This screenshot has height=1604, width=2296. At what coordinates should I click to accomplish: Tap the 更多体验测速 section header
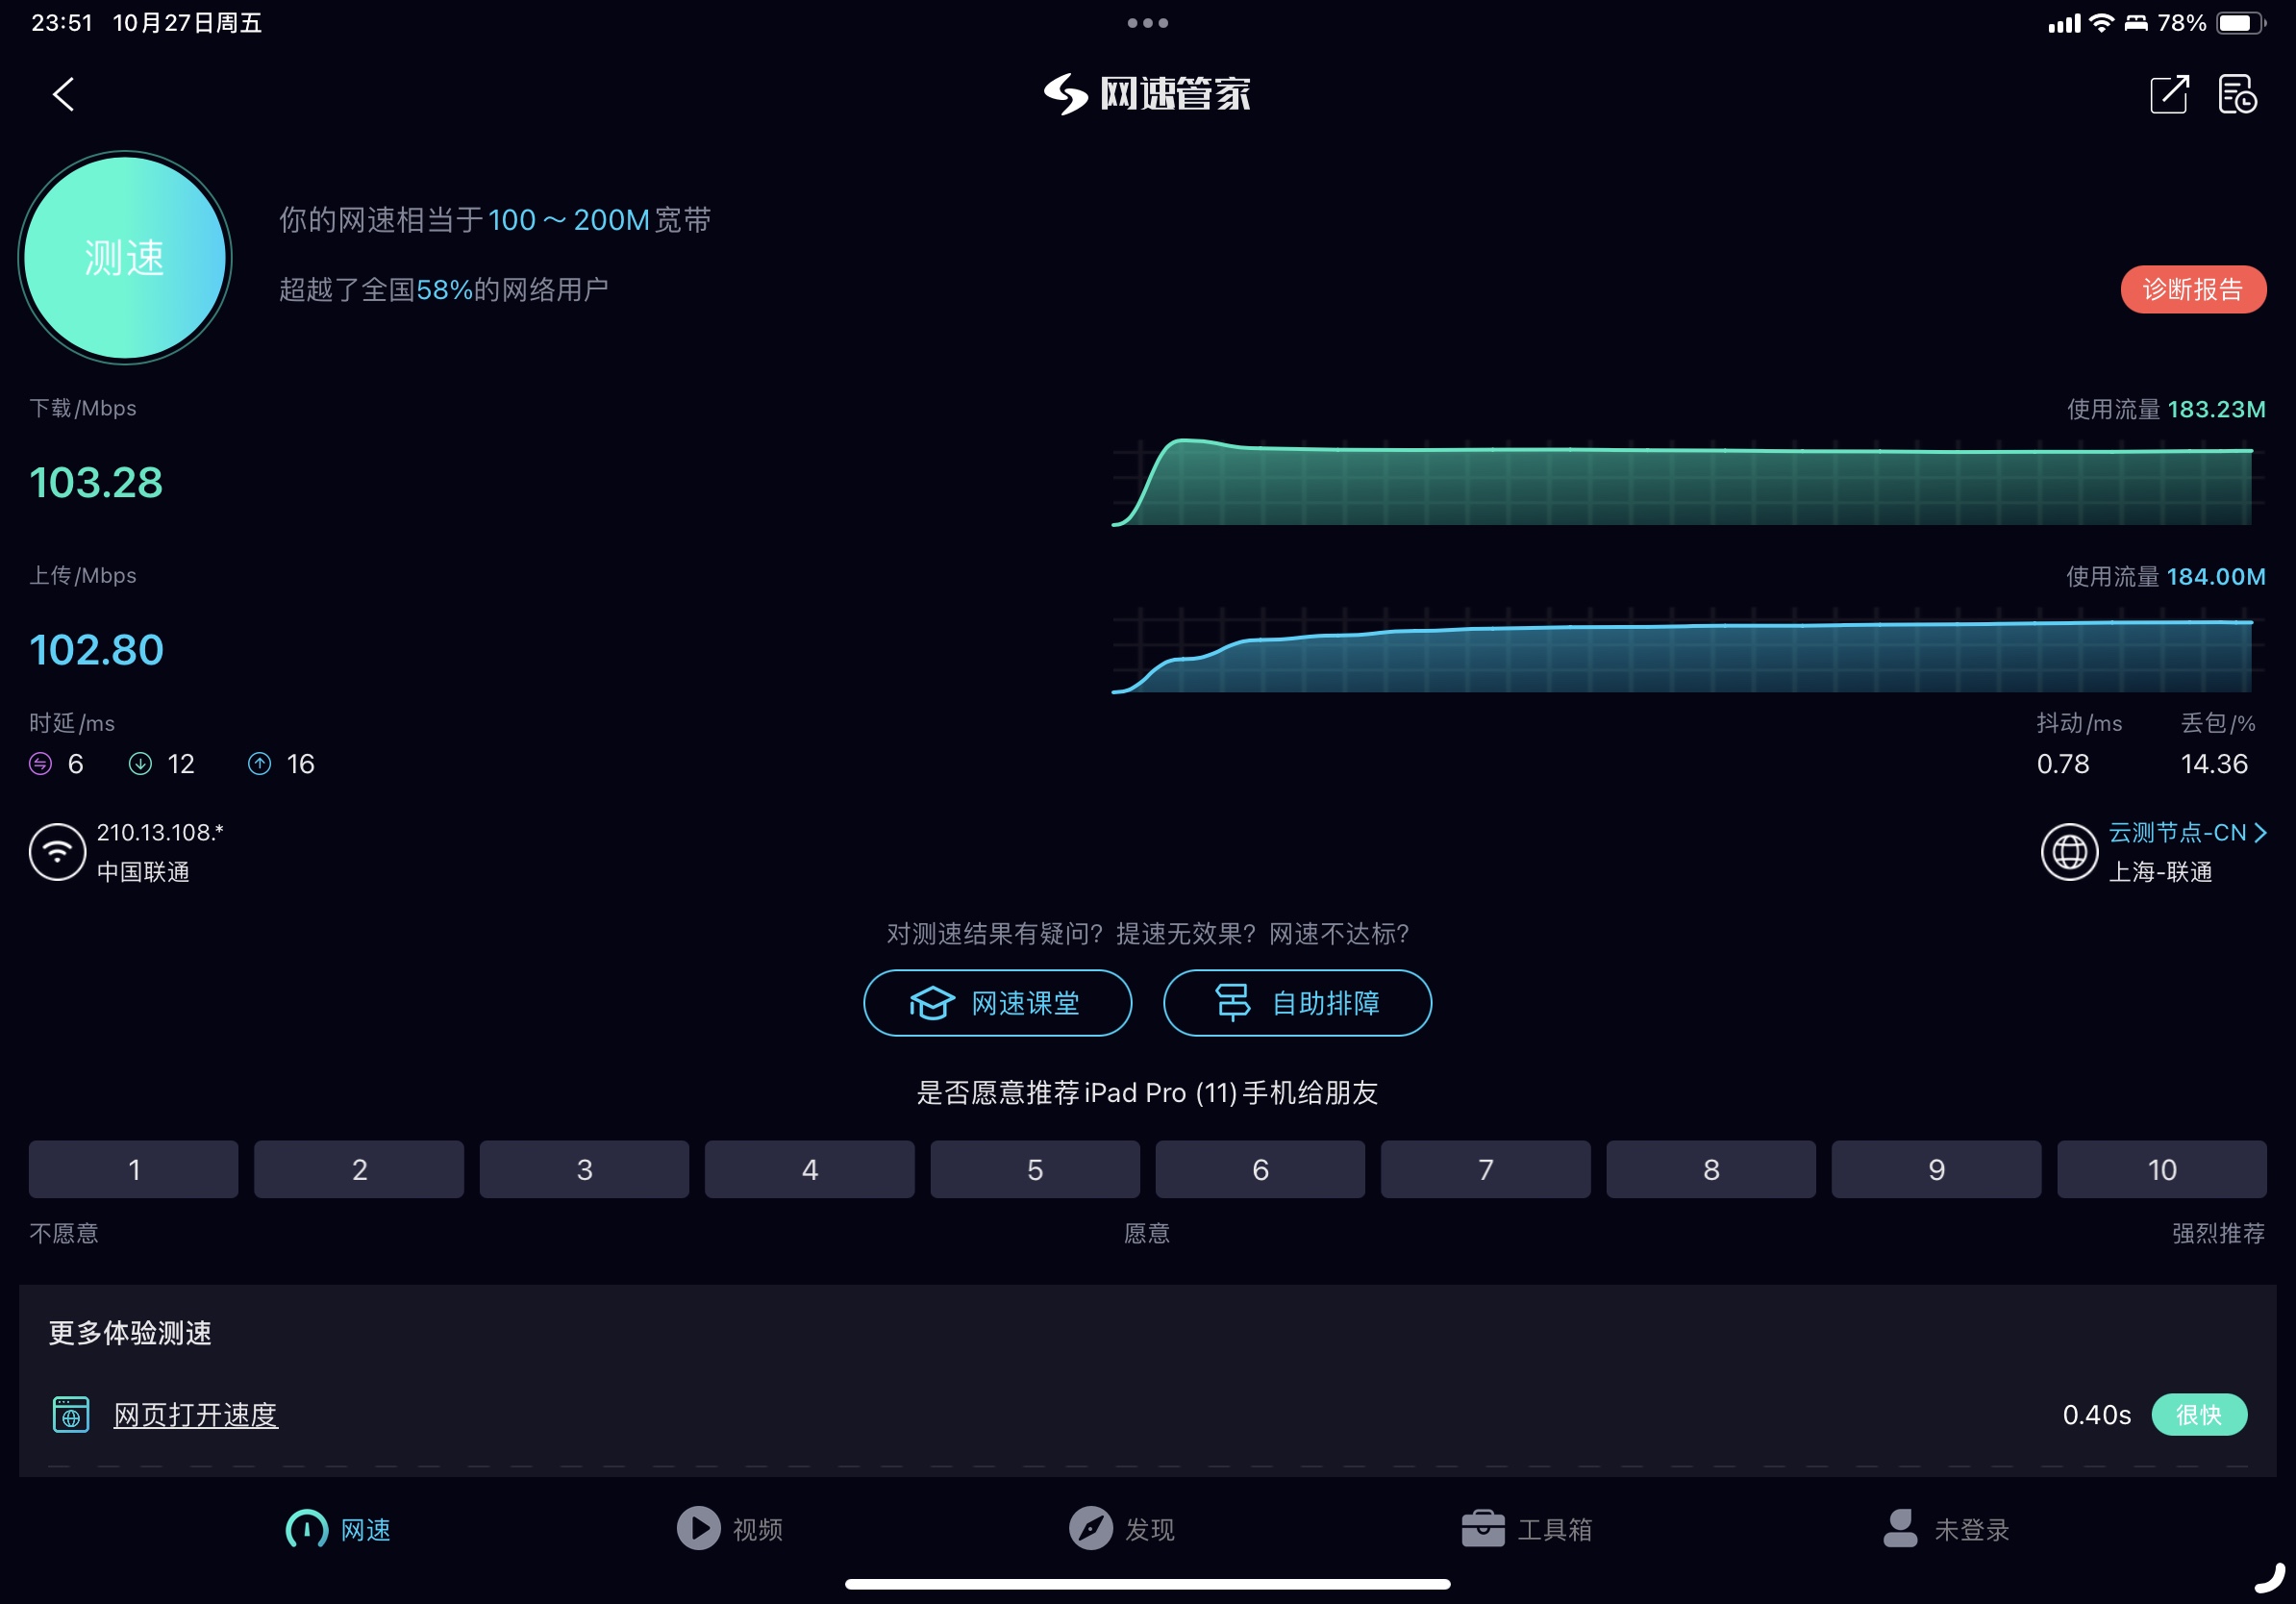[x=130, y=1333]
